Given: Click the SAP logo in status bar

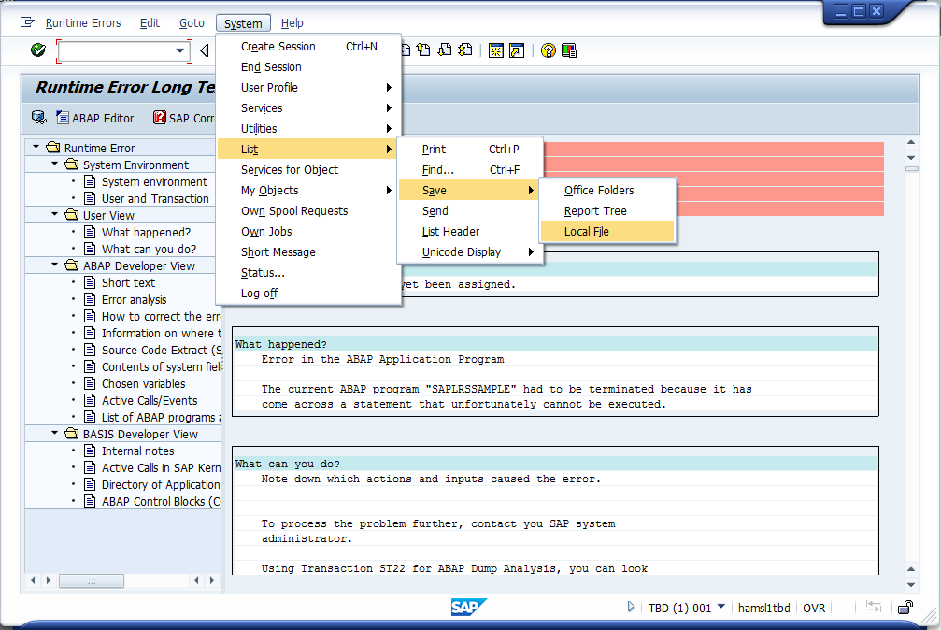Looking at the screenshot, I should coord(465,608).
